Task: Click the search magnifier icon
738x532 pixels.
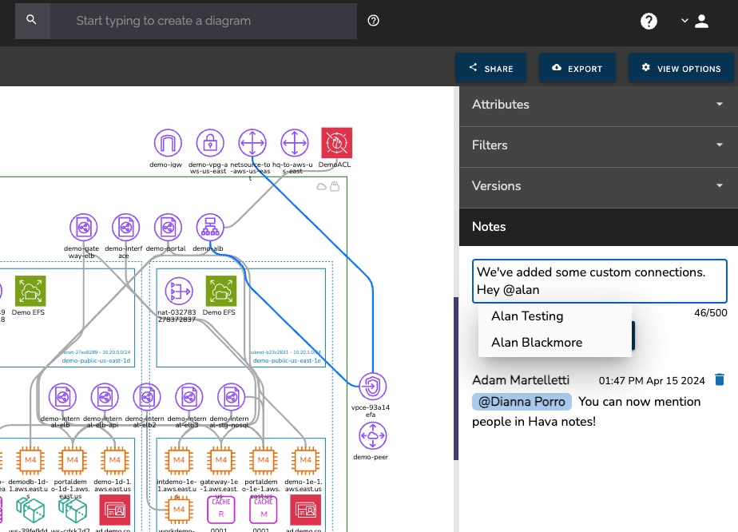Action: pyautogui.click(x=32, y=20)
